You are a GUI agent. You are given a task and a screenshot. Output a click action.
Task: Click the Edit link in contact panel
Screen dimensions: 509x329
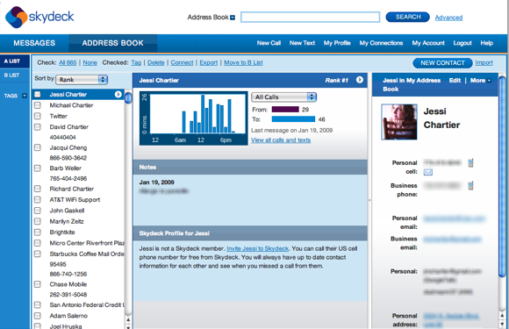pos(455,80)
